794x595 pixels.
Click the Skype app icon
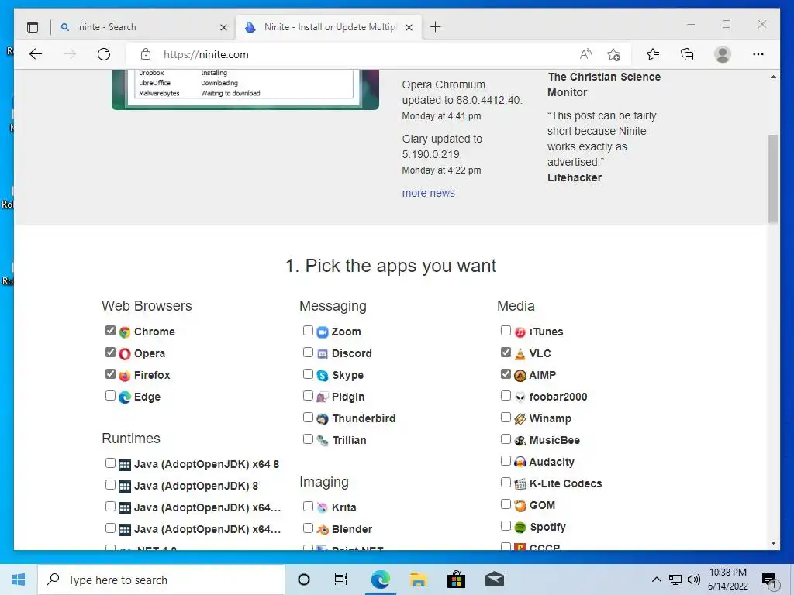[x=323, y=376]
